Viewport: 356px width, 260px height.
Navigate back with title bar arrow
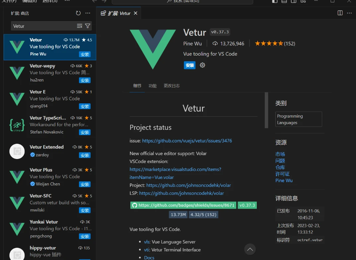(95, 1)
